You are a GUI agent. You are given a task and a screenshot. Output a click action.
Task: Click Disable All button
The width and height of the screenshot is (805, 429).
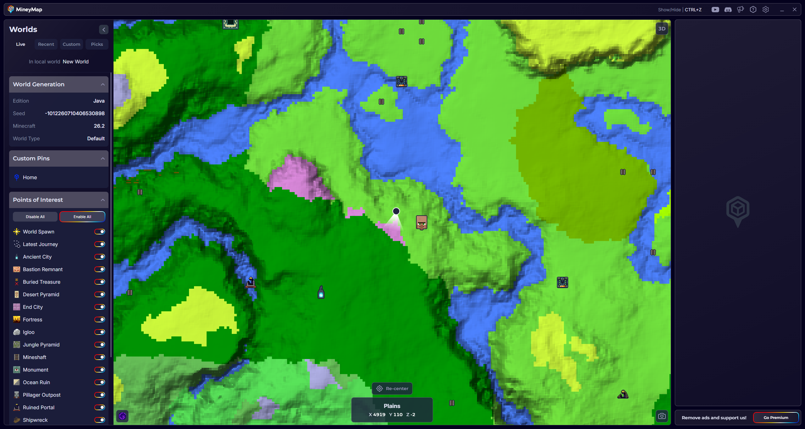click(35, 217)
